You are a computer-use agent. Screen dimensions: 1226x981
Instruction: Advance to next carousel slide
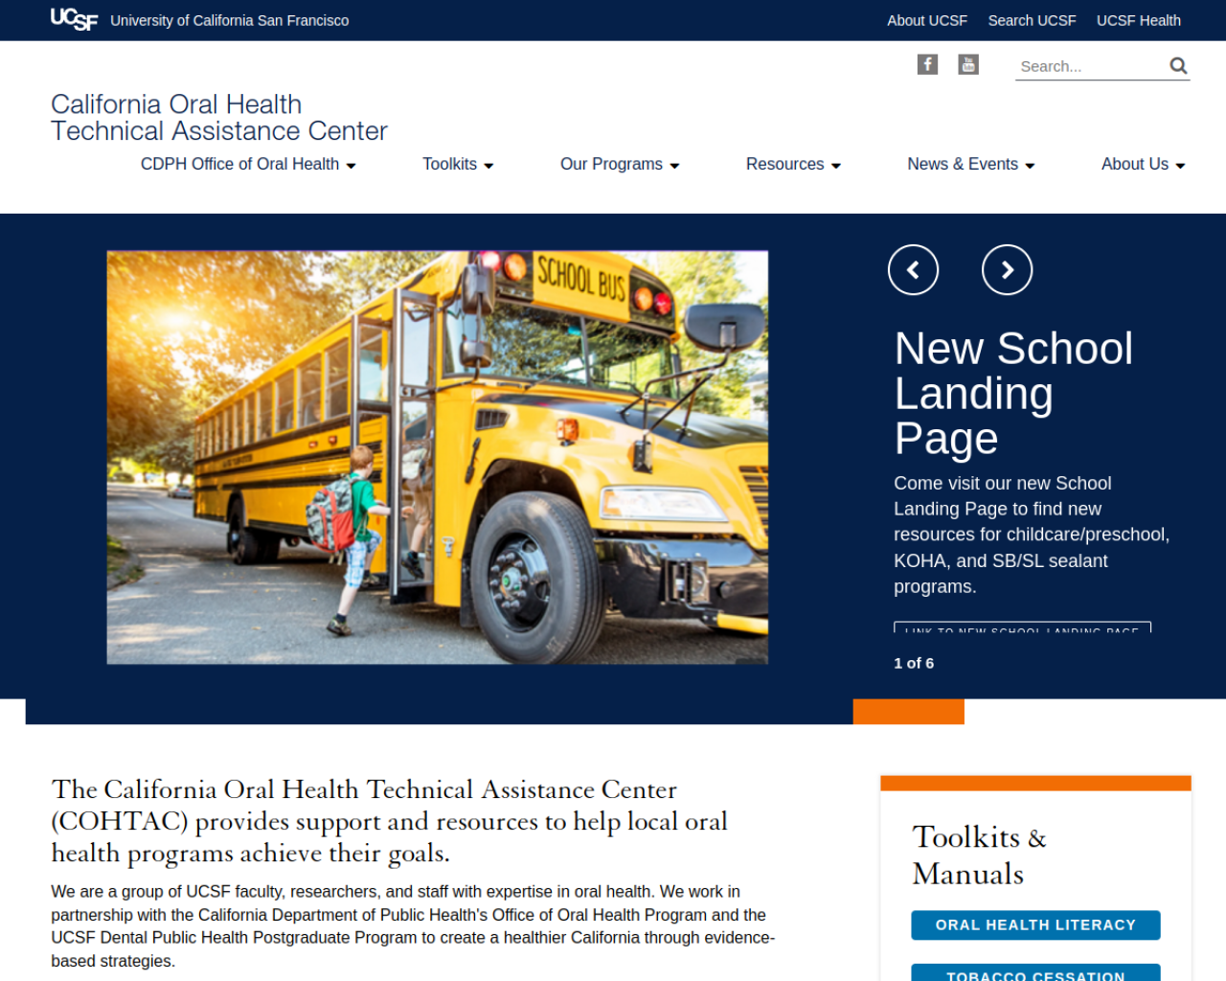[1007, 270]
